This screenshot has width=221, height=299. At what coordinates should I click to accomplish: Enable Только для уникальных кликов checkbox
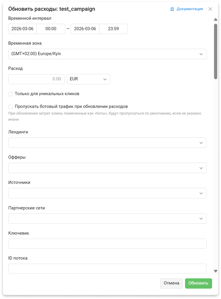tap(11, 94)
